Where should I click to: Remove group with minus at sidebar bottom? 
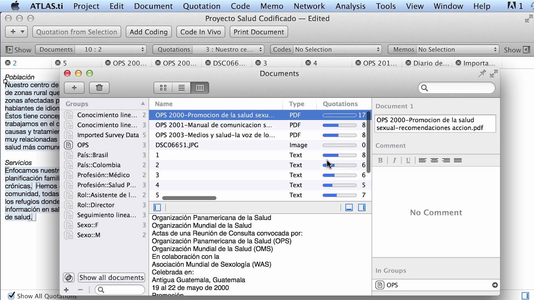coord(81,290)
